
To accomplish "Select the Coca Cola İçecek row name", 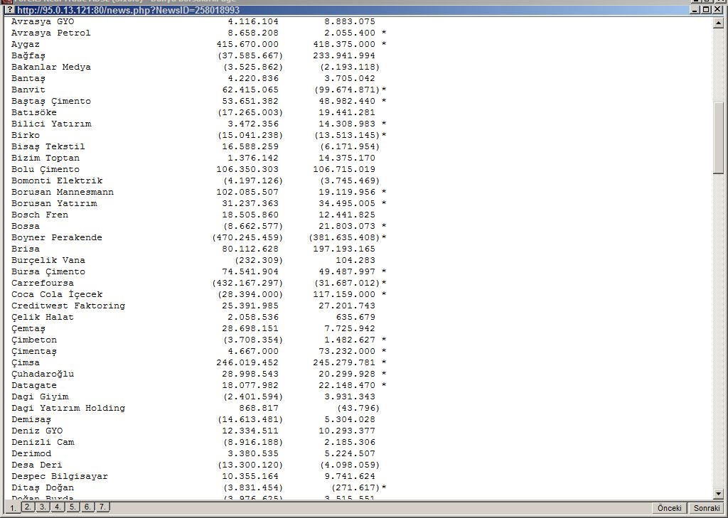I will 57,294.
